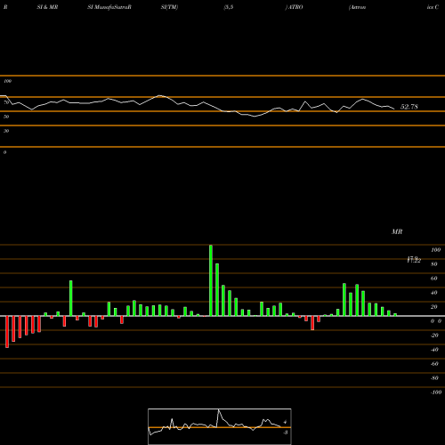The image size is (445, 445).
Task: Click the MR axis label 60
Action: coord(434,279)
